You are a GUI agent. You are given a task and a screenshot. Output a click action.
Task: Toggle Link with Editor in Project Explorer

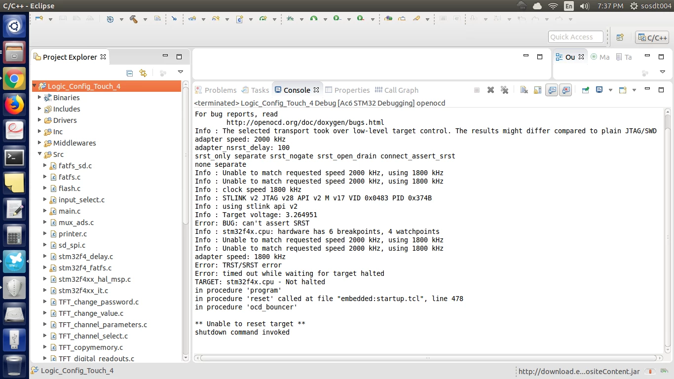[143, 73]
